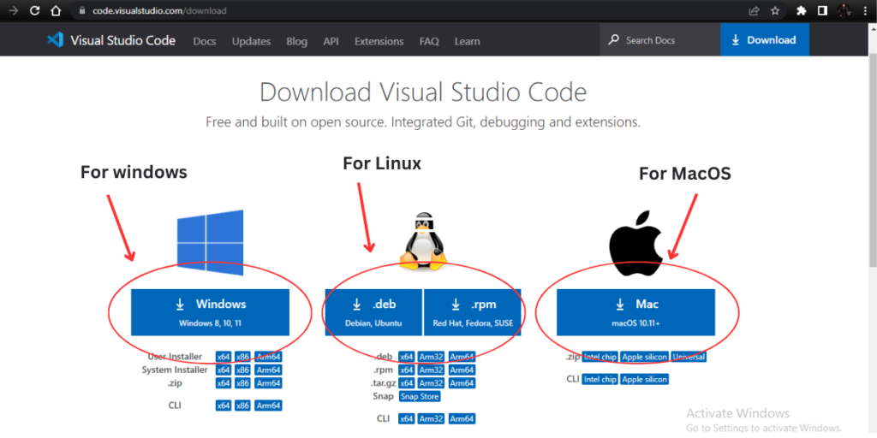Open the browser extensions puzzle icon

pyautogui.click(x=802, y=10)
